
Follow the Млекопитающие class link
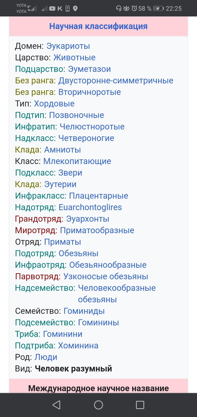tap(77, 161)
